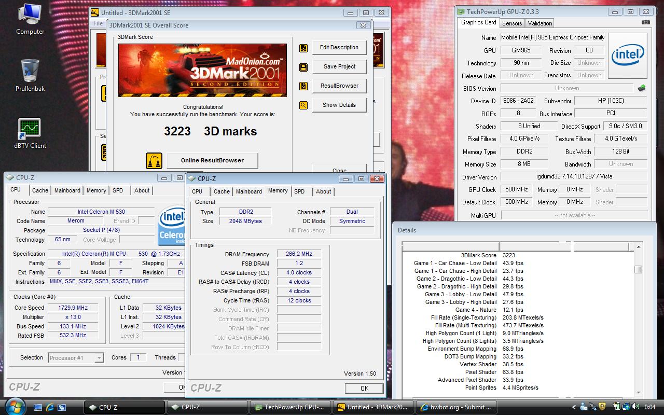Switch to the Sensors tab in GPU-Z

pos(512,23)
